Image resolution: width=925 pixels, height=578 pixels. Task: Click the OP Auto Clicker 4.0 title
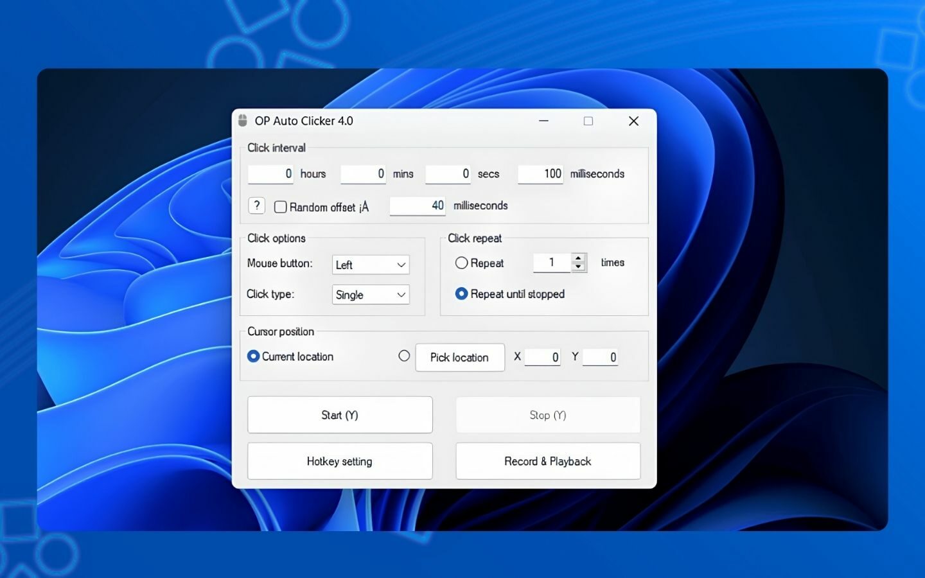point(304,121)
